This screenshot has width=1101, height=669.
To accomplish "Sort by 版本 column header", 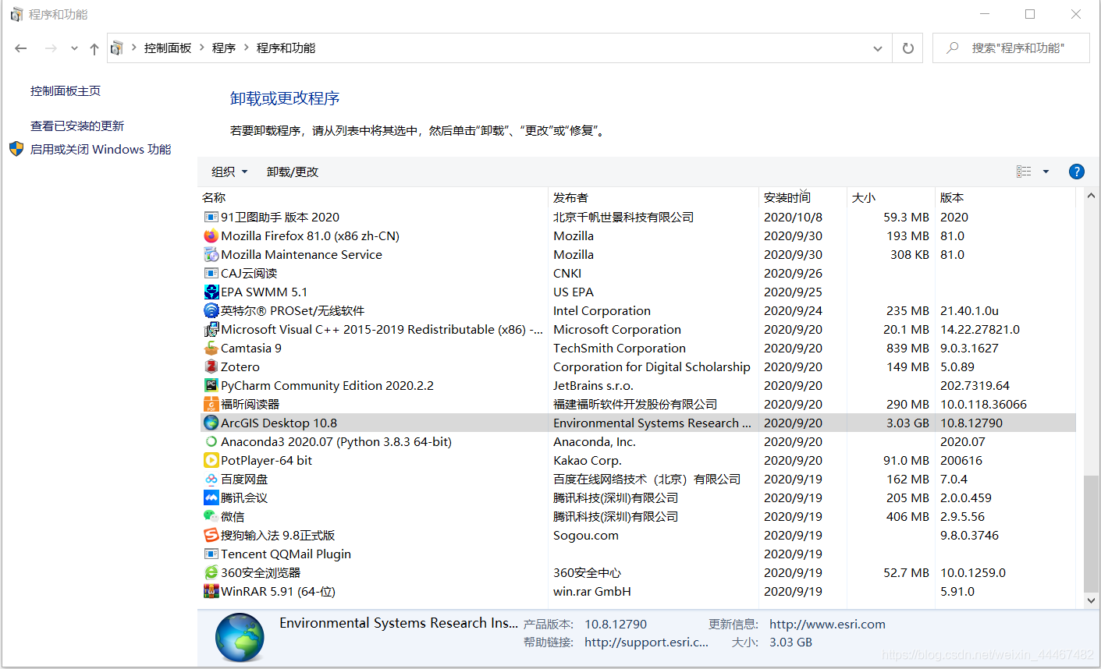I will coord(1005,197).
